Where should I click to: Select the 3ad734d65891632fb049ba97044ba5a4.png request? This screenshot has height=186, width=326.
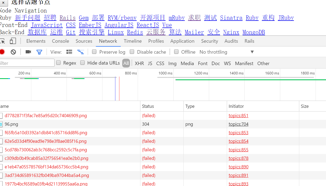(x=47, y=175)
